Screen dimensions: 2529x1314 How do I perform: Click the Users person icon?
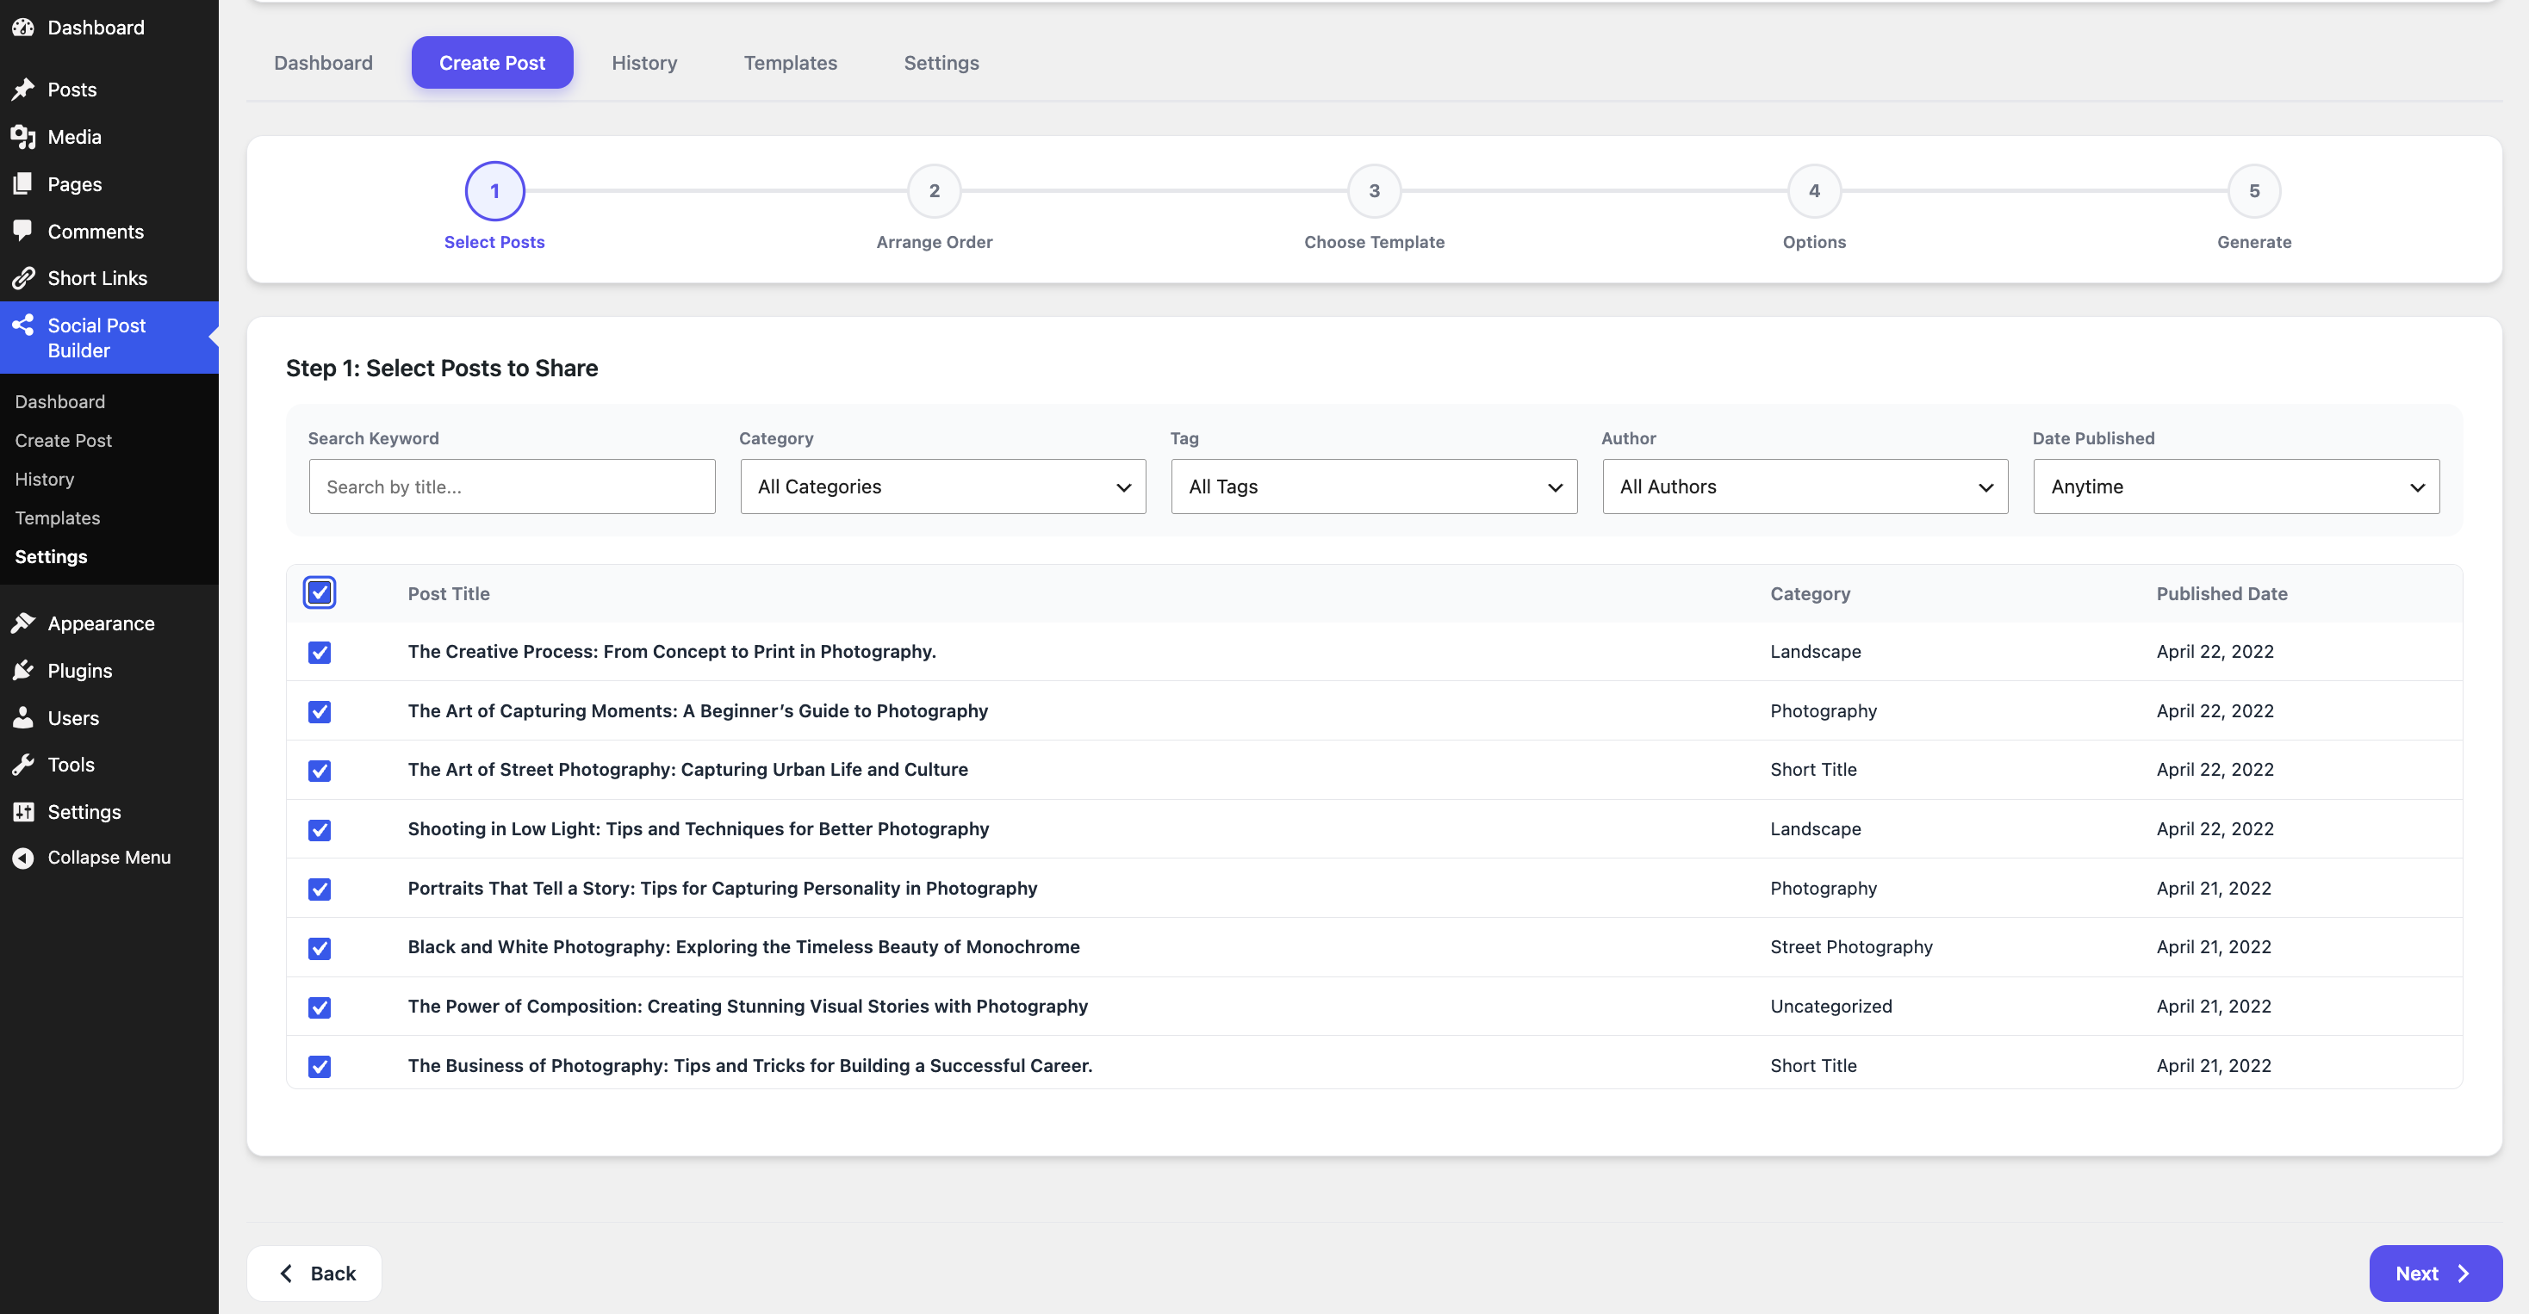(x=23, y=717)
